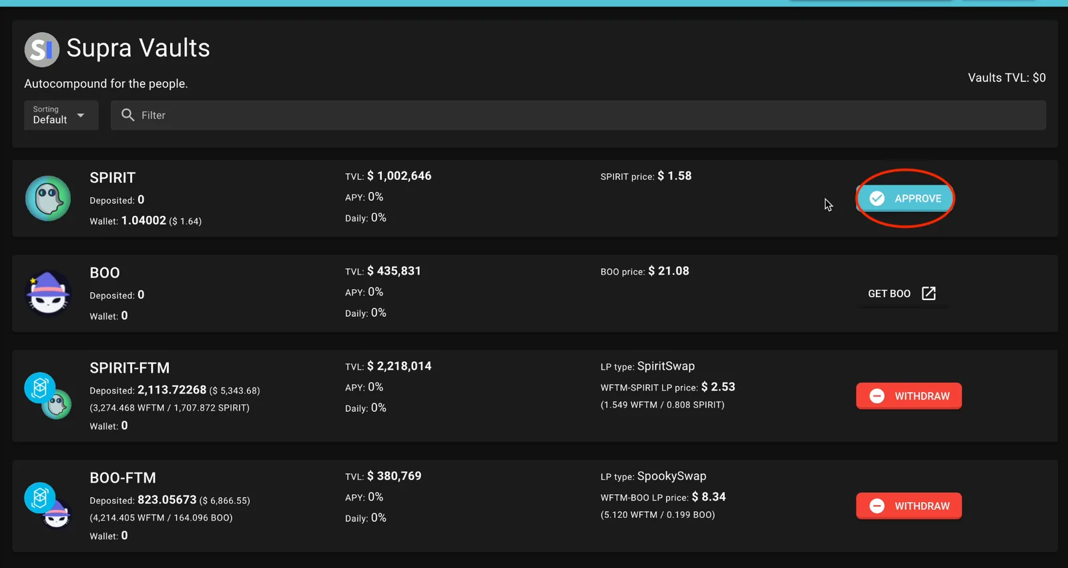Viewport: 1068px width, 568px height.
Task: Click the BOO-FTM paired token icon
Action: tap(48, 505)
